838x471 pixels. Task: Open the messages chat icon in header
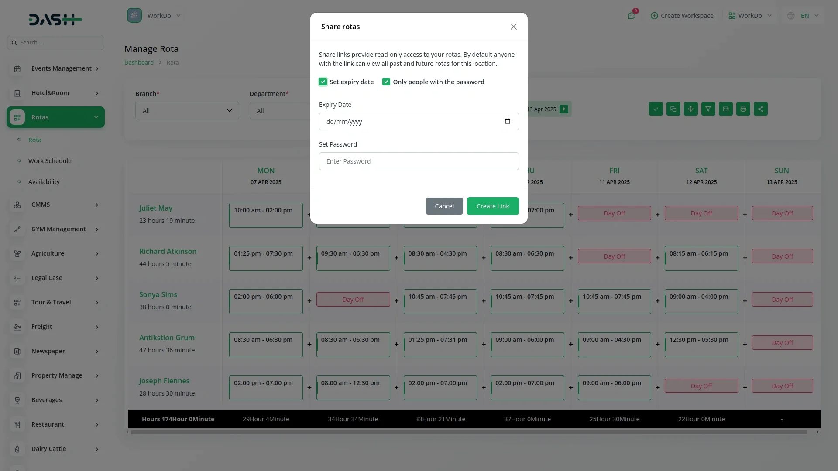(631, 16)
